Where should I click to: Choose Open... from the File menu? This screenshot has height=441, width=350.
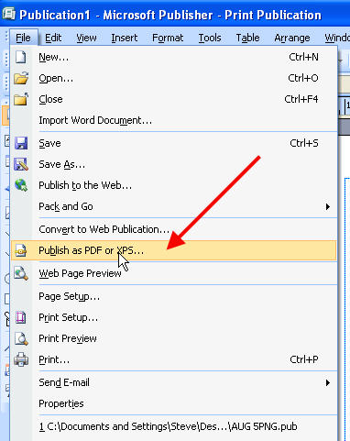173,78
